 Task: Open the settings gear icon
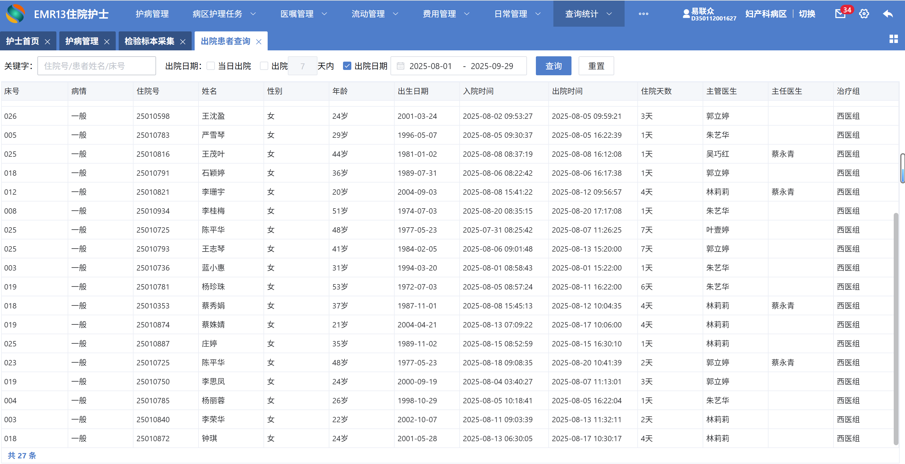(x=864, y=14)
